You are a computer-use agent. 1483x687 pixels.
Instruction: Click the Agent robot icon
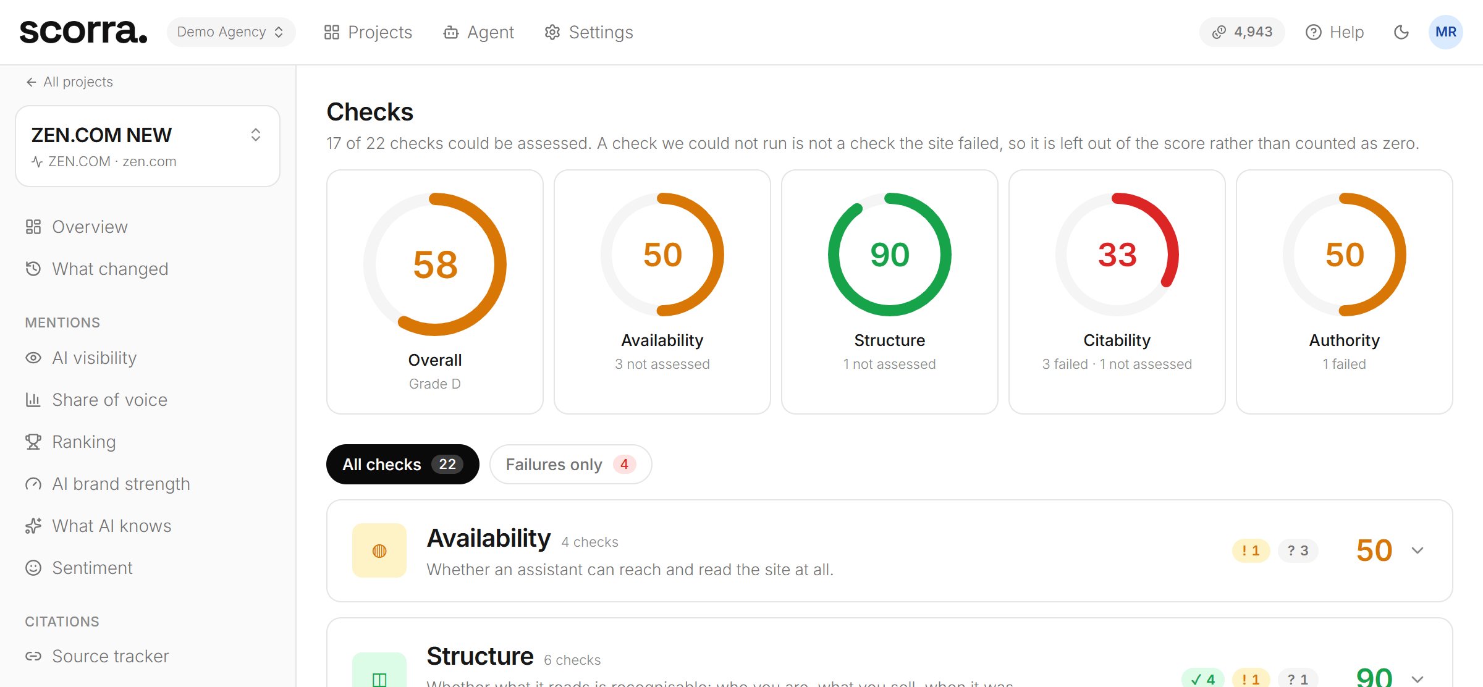point(451,32)
